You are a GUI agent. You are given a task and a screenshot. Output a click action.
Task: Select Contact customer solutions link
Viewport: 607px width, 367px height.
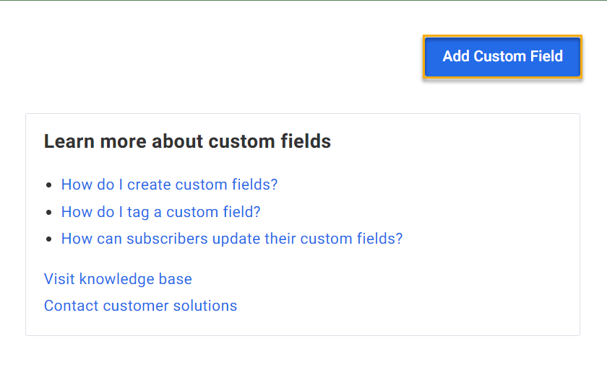(140, 306)
